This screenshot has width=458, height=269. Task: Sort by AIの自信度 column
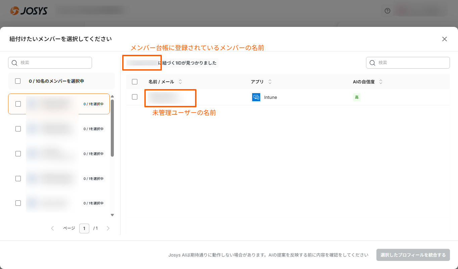click(x=380, y=82)
